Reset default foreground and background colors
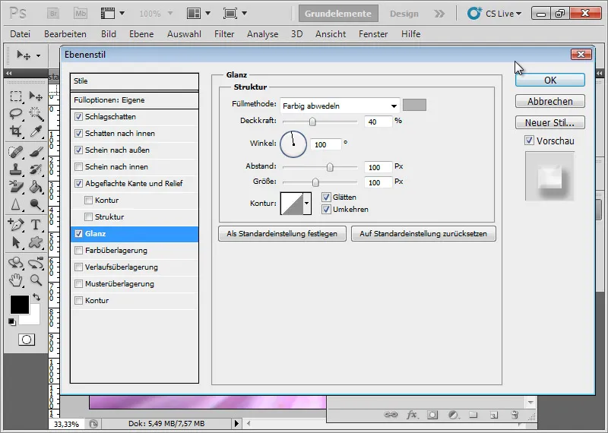This screenshot has width=608, height=433. (x=12, y=322)
